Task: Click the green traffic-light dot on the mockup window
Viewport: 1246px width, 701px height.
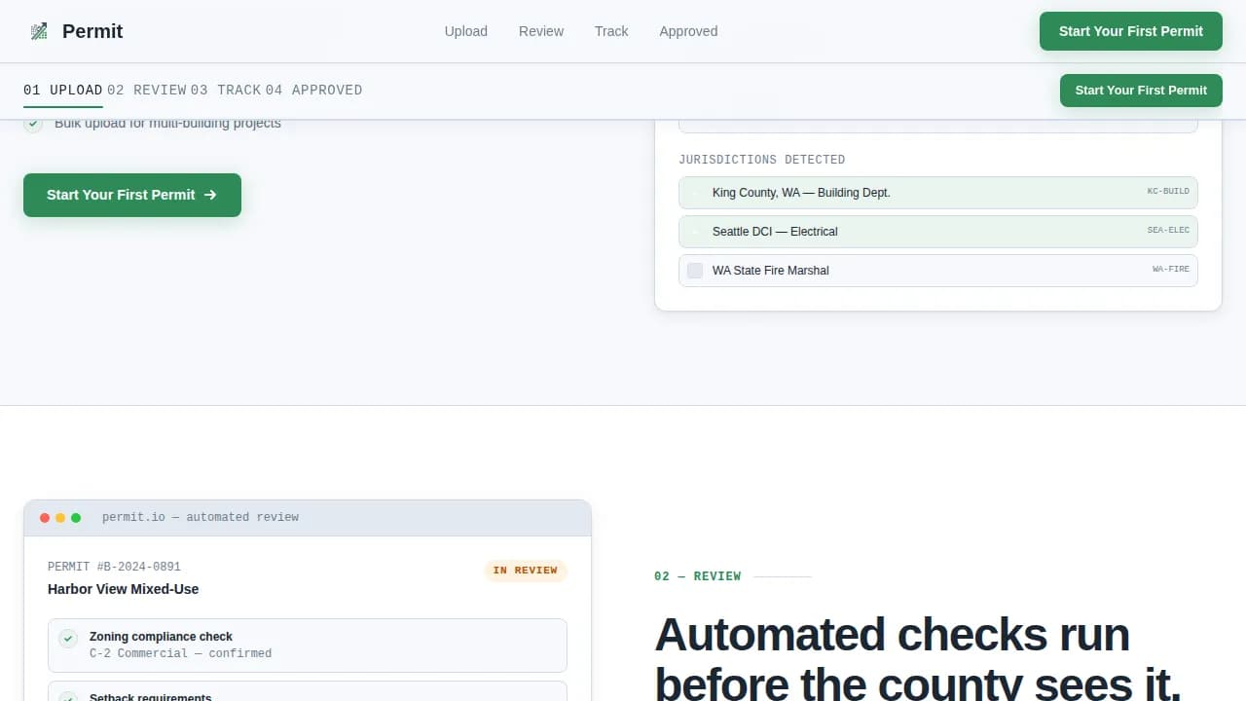Action: pos(75,517)
